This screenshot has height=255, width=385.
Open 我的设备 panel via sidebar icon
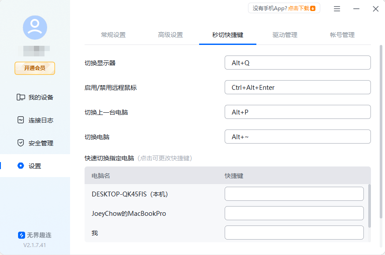tap(21, 98)
